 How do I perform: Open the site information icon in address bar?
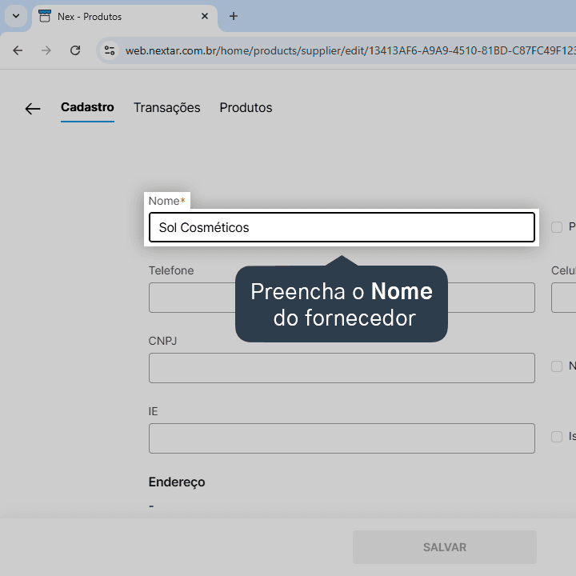click(x=110, y=50)
